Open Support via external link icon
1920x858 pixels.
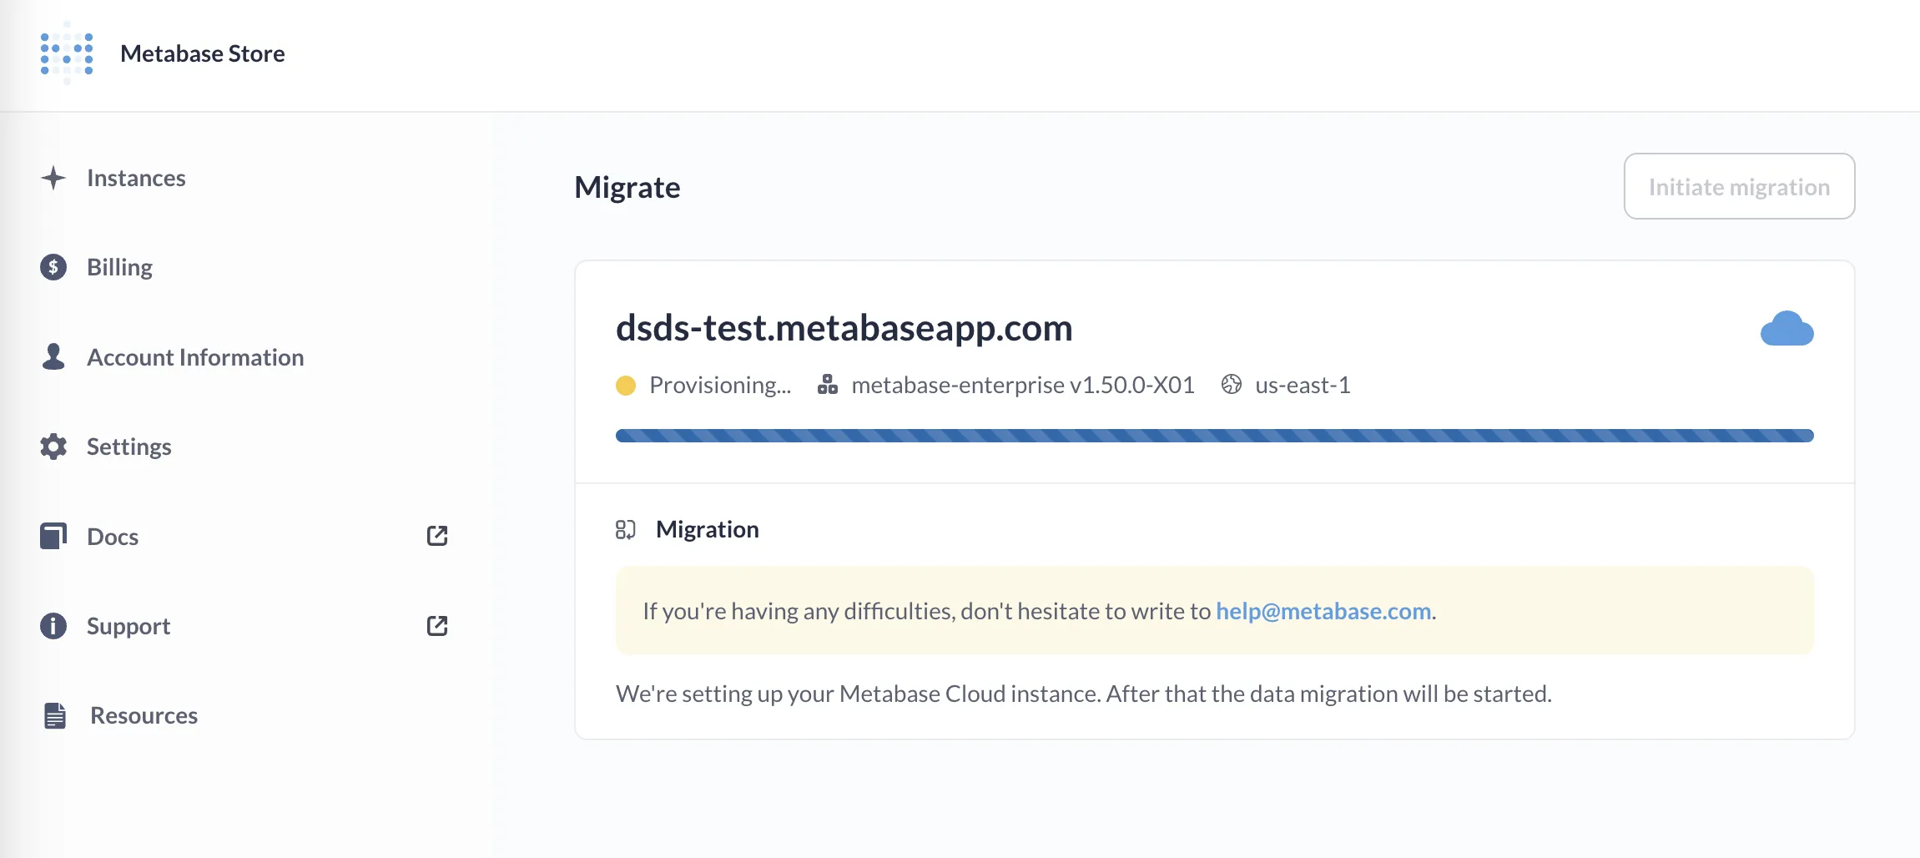pyautogui.click(x=437, y=625)
